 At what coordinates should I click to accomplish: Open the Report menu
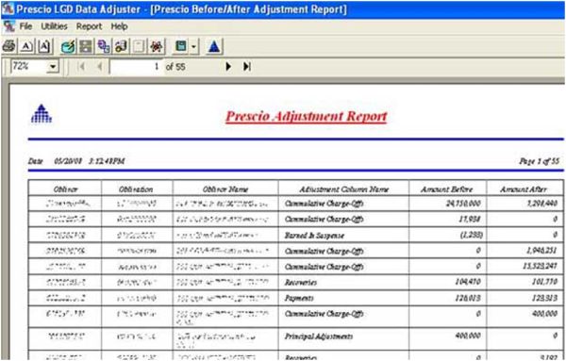coord(90,26)
